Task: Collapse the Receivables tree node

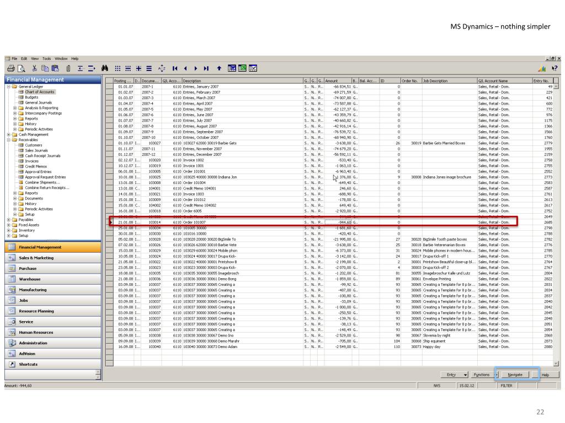Action: (x=8, y=140)
